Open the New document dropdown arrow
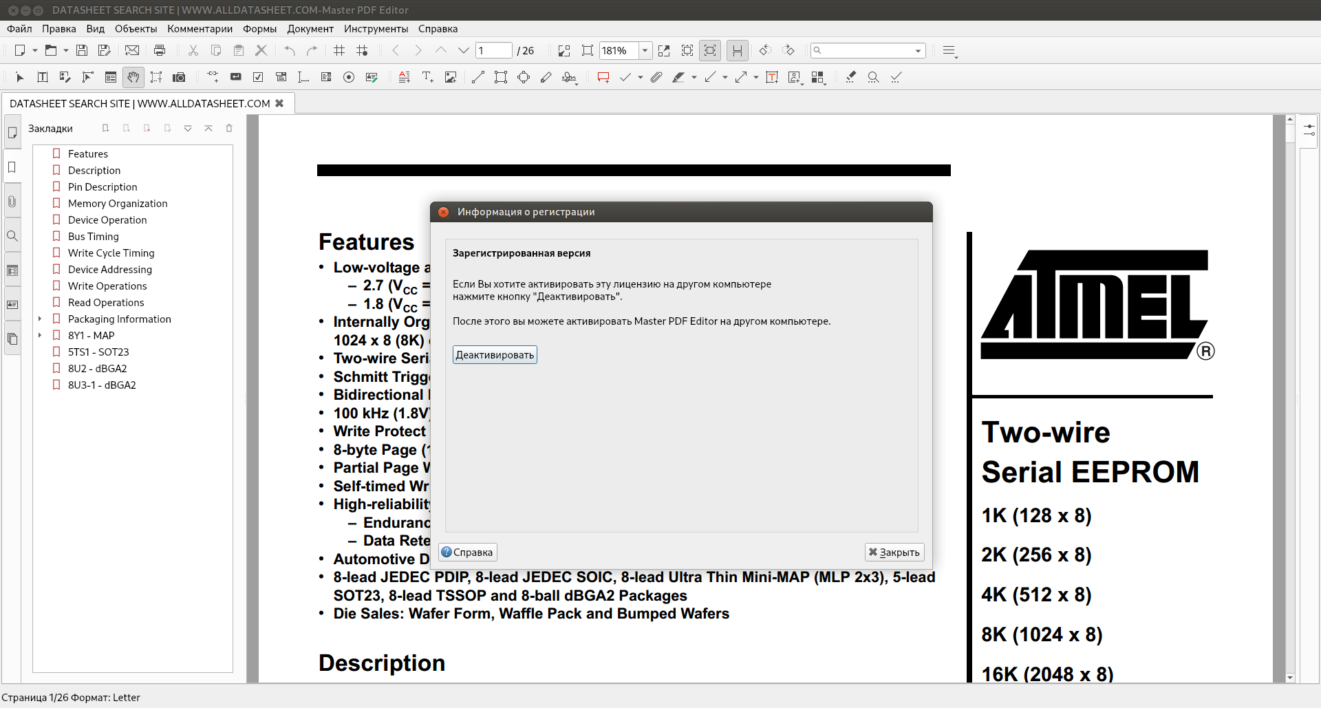Image resolution: width=1321 pixels, height=708 pixels. (35, 50)
